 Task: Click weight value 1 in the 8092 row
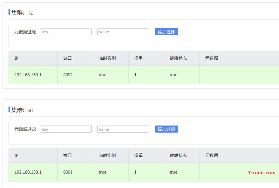tap(135, 75)
